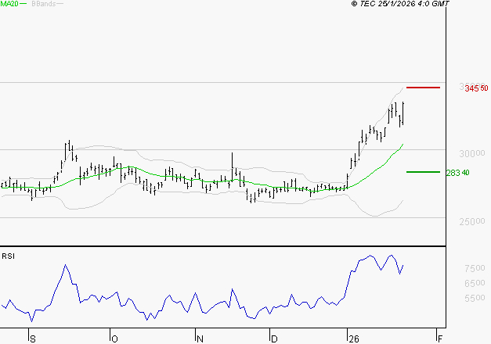
Task: Click the green support line segment
Action: (423, 172)
